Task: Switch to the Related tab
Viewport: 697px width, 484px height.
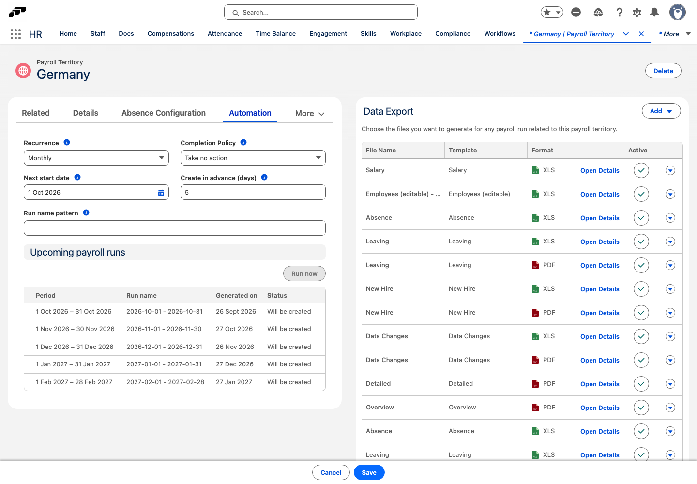Action: 36,113
